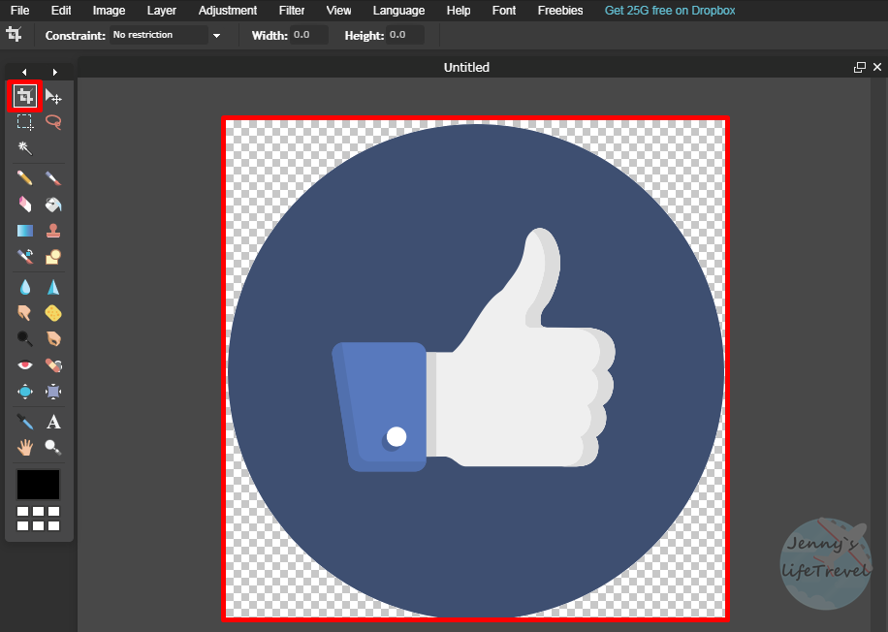Select the Hand pan tool
The height and width of the screenshot is (632, 888).
pyautogui.click(x=25, y=448)
